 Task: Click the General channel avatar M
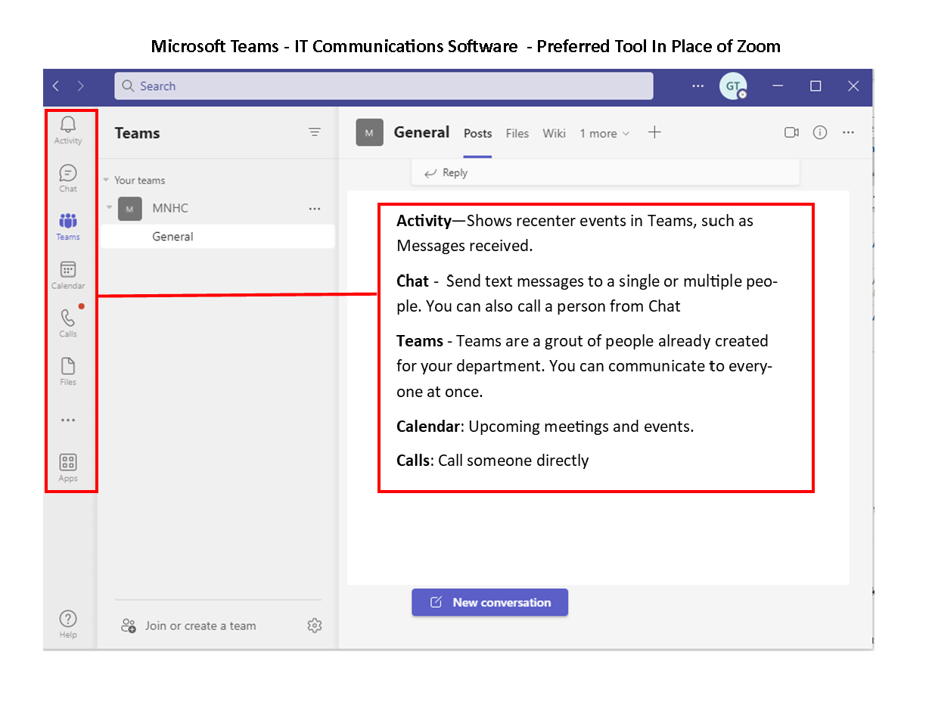click(369, 132)
